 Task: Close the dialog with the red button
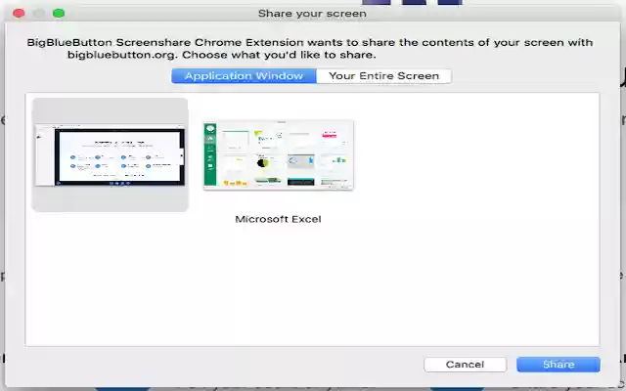click(19, 13)
